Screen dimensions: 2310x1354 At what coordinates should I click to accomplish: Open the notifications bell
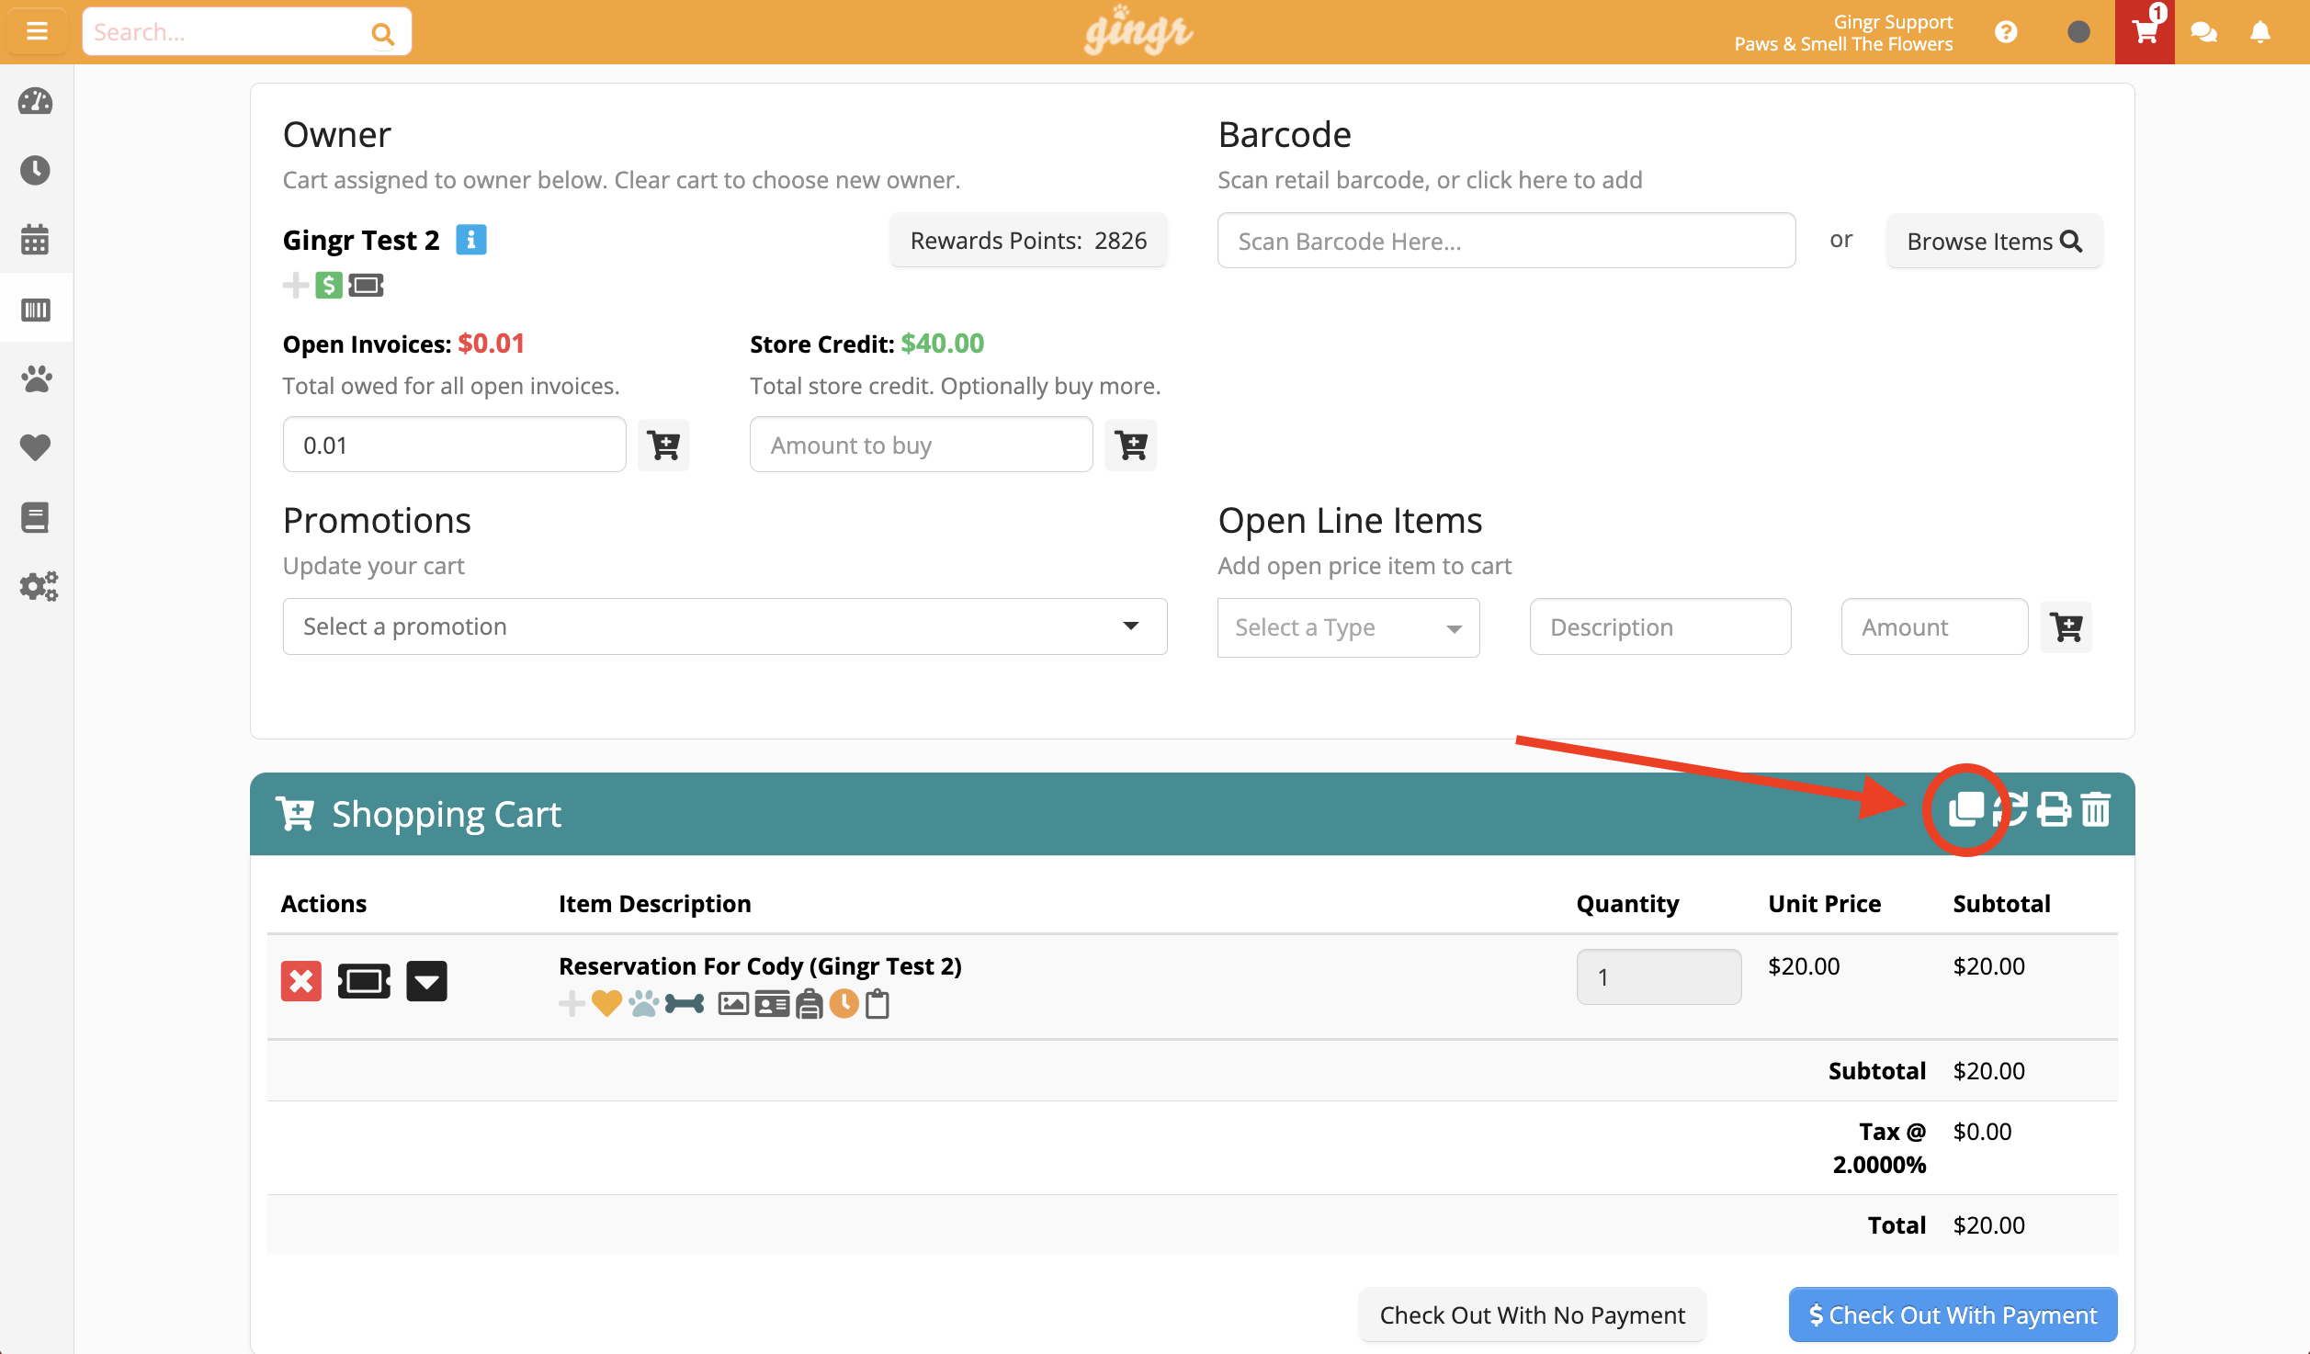click(2260, 32)
